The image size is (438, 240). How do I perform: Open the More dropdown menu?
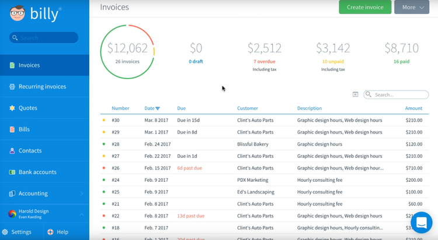[412, 7]
